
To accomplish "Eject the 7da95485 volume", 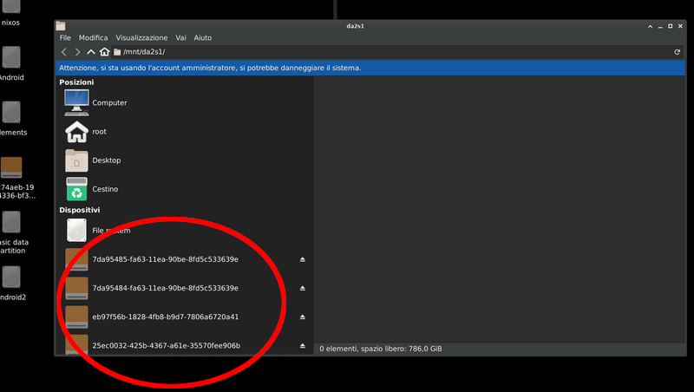I will coord(303,259).
